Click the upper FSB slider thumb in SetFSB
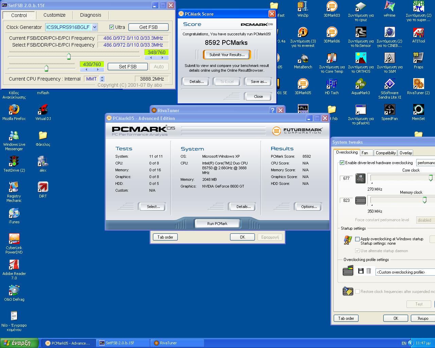435x348 pixels. point(69,56)
